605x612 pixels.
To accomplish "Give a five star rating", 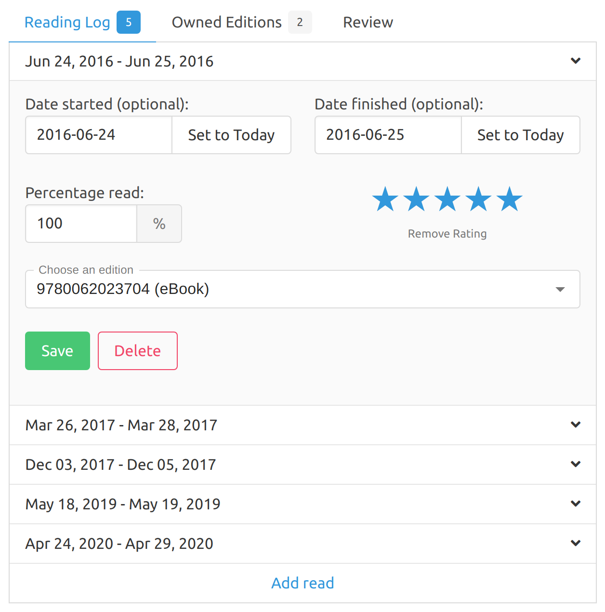I will [510, 200].
